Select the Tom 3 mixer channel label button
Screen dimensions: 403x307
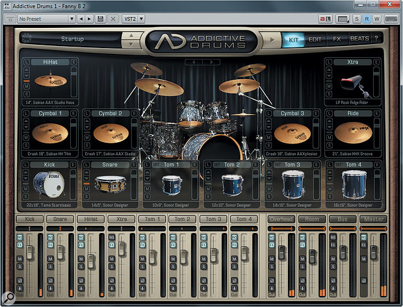(x=213, y=219)
